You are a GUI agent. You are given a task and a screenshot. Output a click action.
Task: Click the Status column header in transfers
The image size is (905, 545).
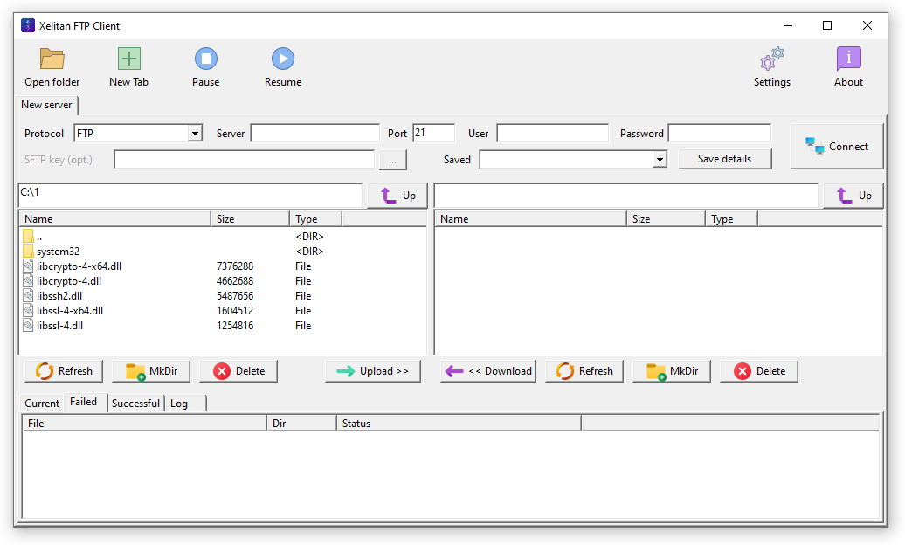459,424
